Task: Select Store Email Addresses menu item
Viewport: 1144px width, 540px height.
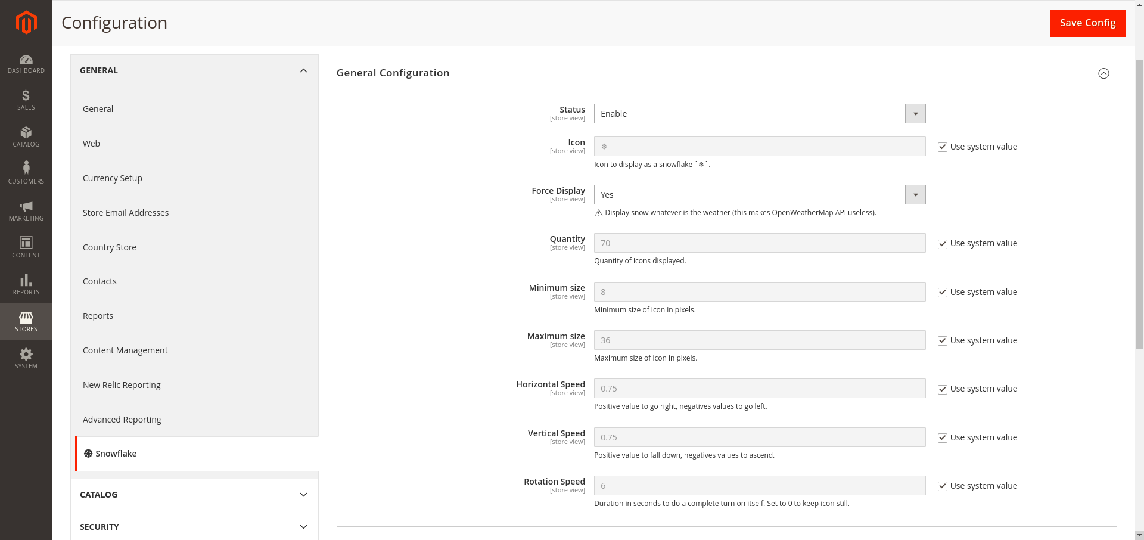Action: pyautogui.click(x=126, y=213)
